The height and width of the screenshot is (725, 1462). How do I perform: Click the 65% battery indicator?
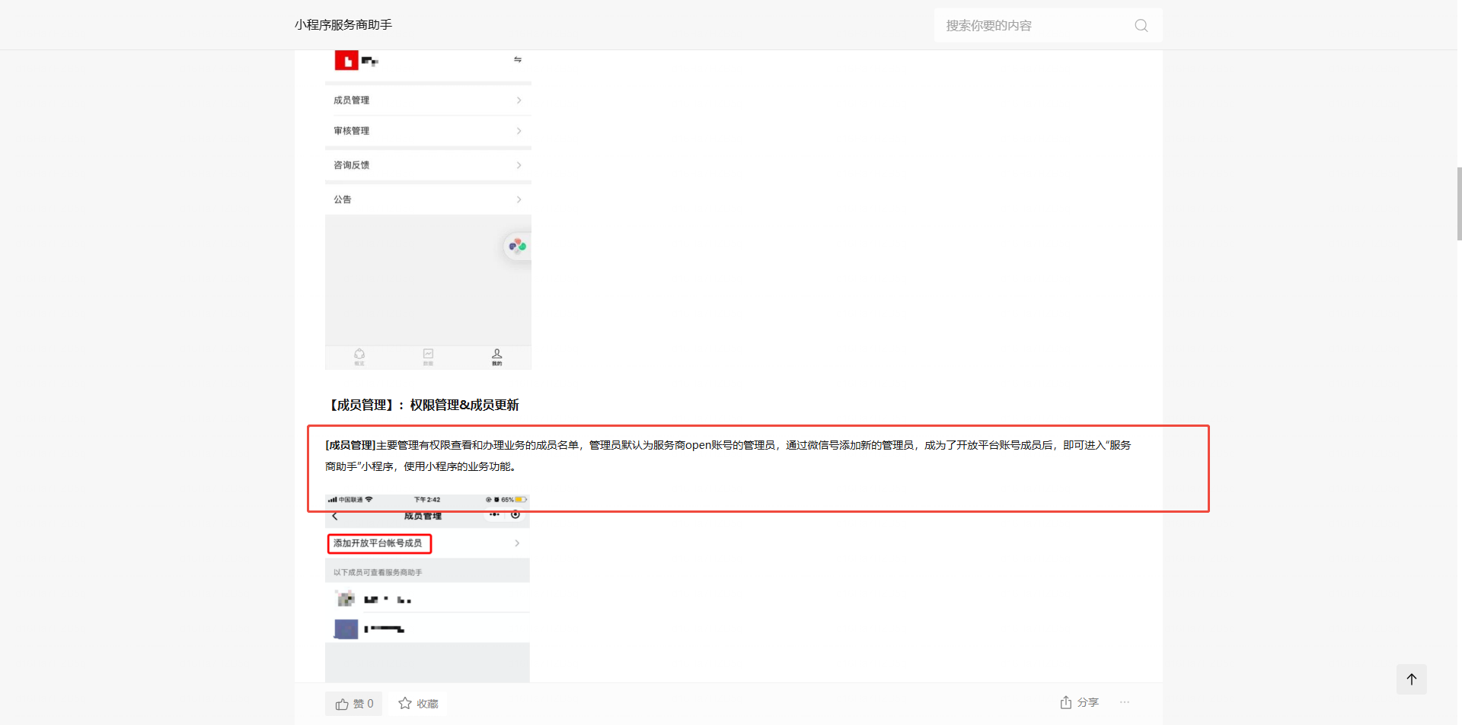(x=513, y=500)
